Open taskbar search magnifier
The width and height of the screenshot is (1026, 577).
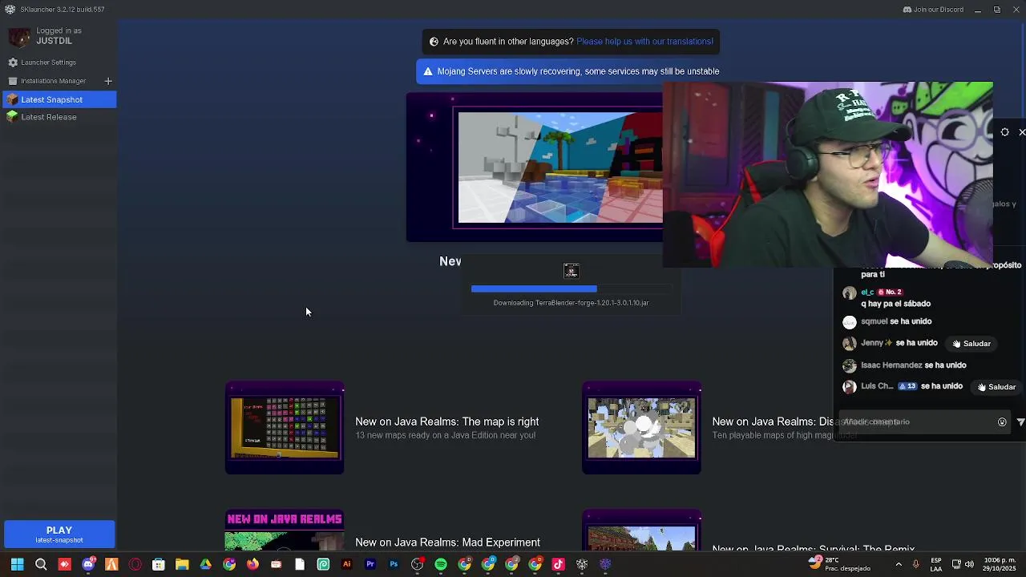coord(41,564)
